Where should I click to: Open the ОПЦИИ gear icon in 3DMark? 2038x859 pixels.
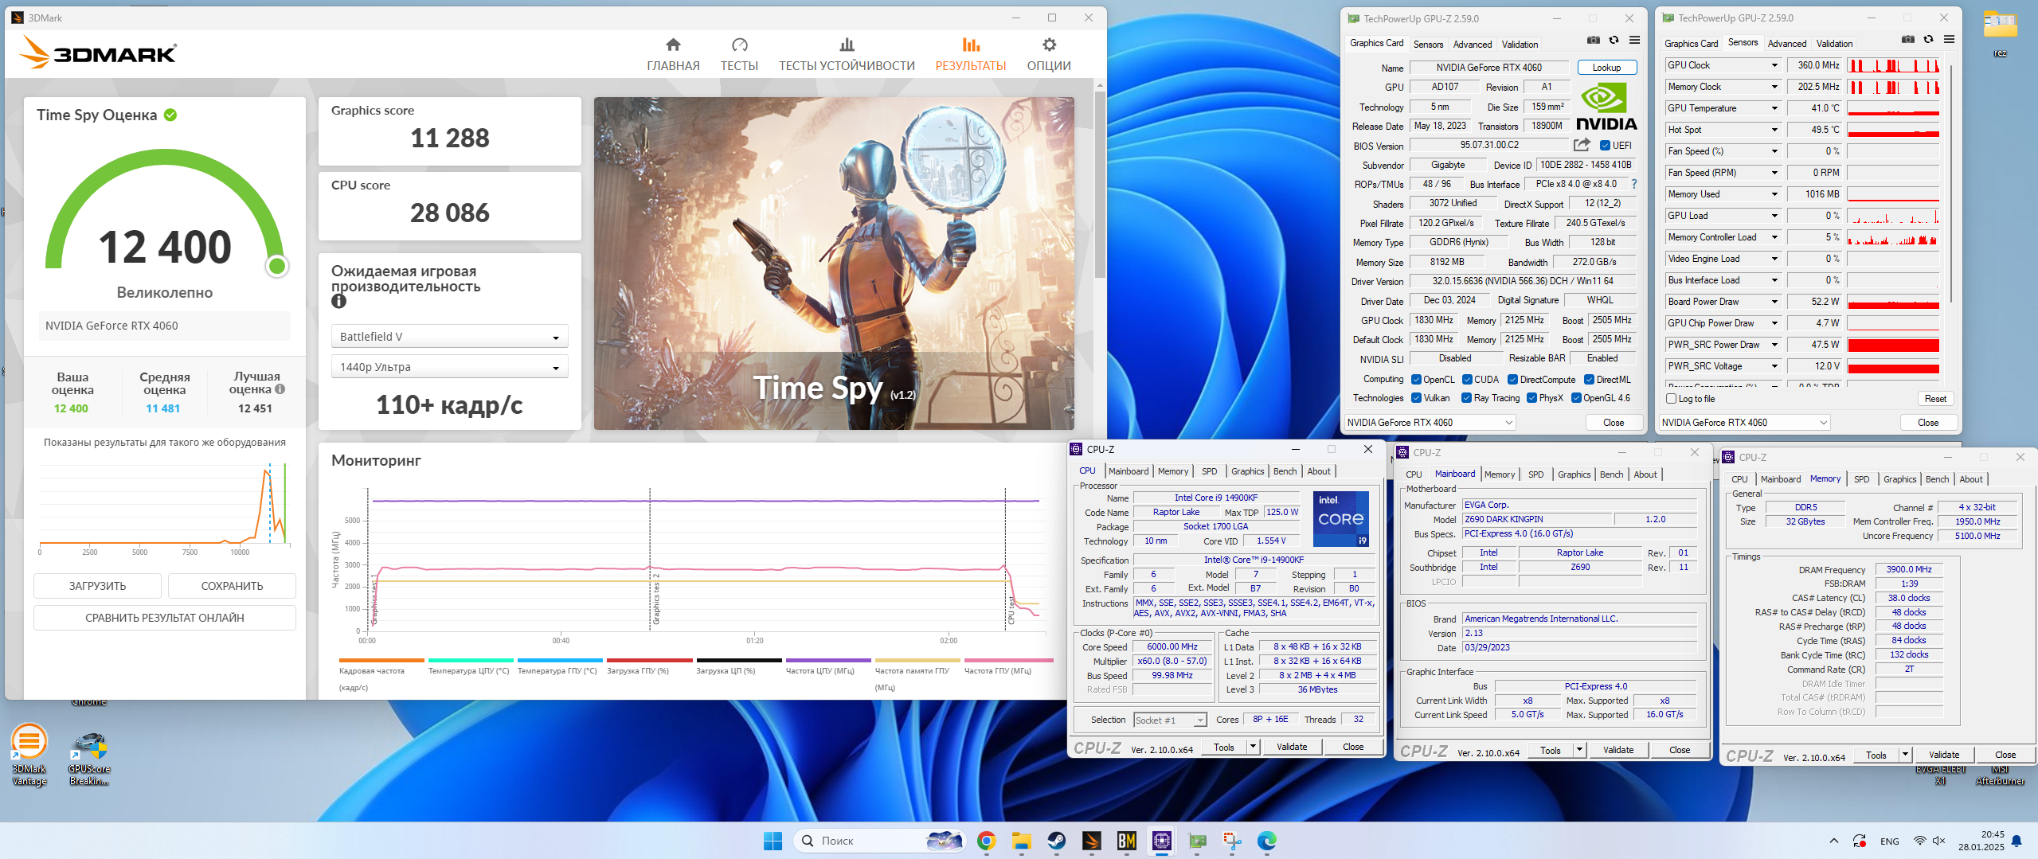pos(1049,45)
